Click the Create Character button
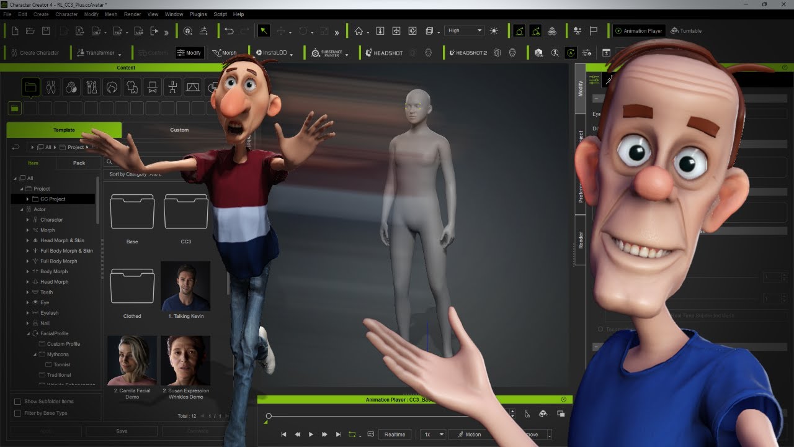The width and height of the screenshot is (794, 447). (35, 53)
